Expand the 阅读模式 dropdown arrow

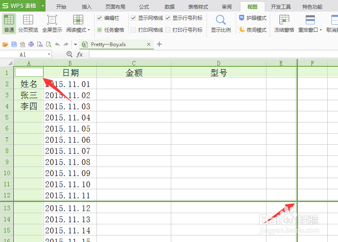coord(88,29)
